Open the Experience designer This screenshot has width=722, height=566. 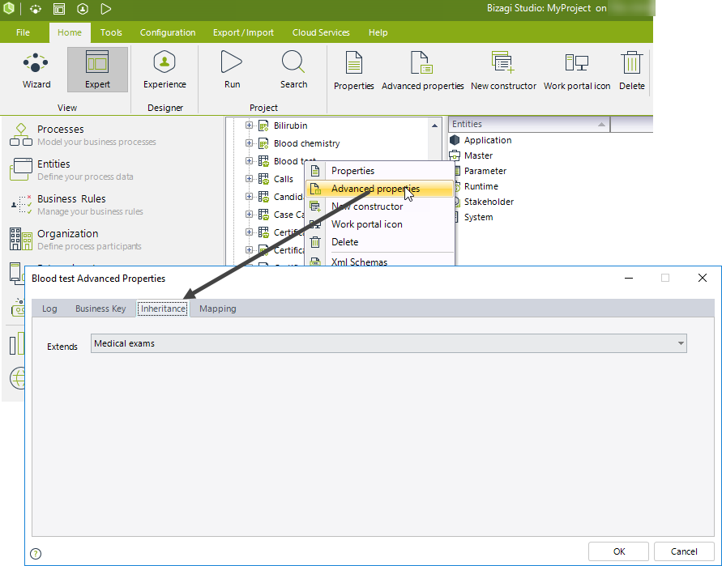click(x=164, y=70)
